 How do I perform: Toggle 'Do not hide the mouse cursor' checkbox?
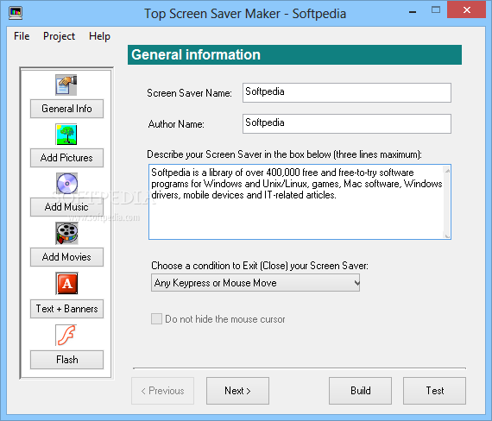[156, 319]
